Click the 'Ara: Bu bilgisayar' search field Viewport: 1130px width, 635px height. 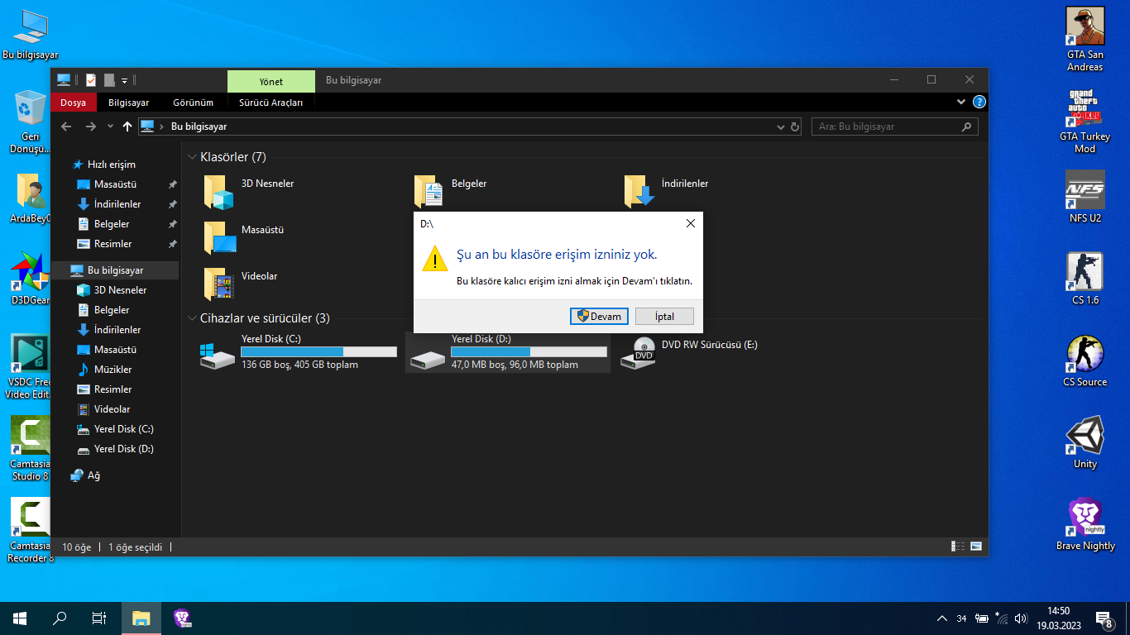[x=895, y=127]
